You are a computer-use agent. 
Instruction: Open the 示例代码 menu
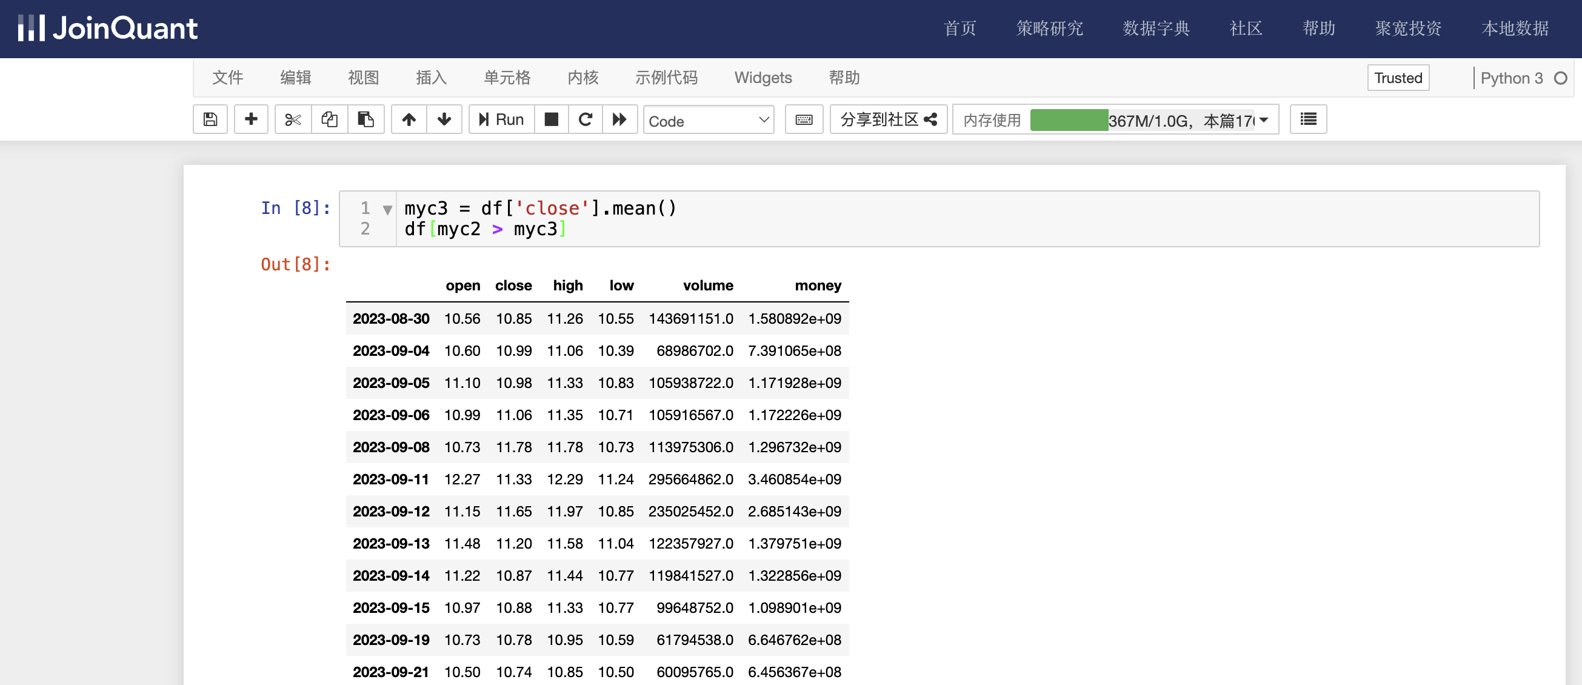[x=666, y=78]
